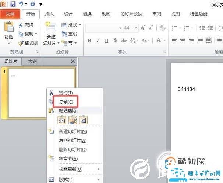Click the AV character spacing icon
The height and width of the screenshot is (183, 223).
(x=133, y=41)
